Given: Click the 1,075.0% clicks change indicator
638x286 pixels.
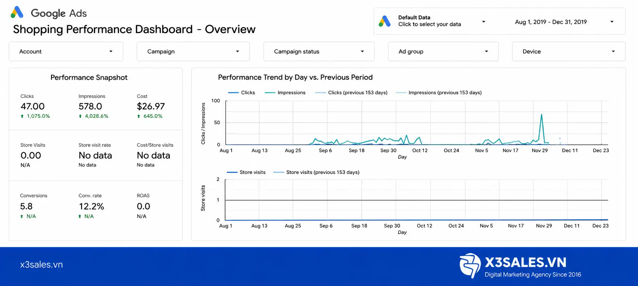Looking at the screenshot, I should tap(35, 116).
